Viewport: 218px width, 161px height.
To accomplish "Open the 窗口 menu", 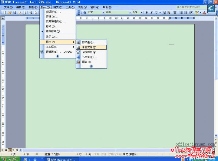I will (95, 7).
